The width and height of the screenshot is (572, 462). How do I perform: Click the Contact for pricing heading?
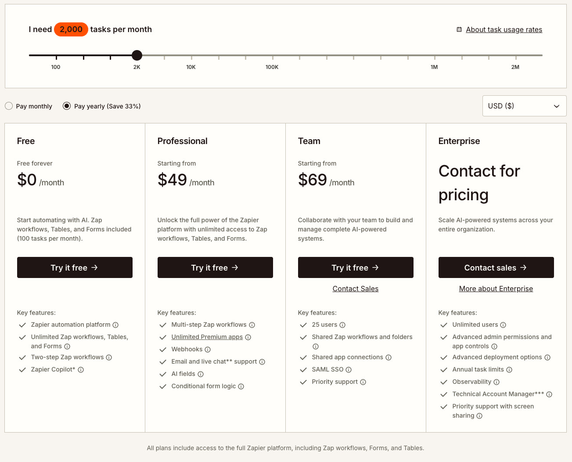pos(479,183)
